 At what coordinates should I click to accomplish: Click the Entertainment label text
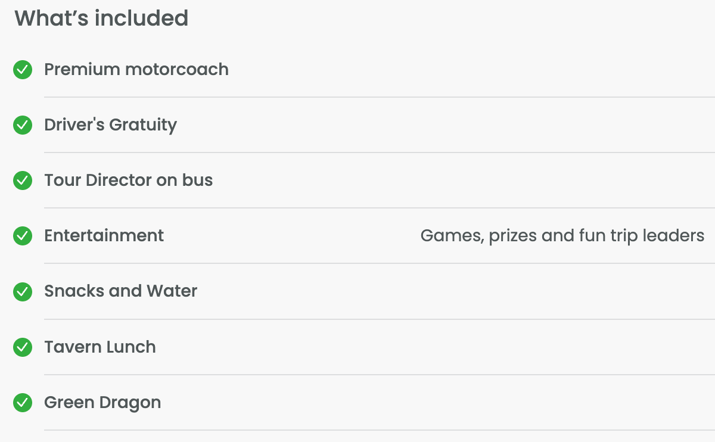[x=104, y=236]
